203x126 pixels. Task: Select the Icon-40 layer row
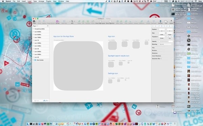tap(41, 49)
